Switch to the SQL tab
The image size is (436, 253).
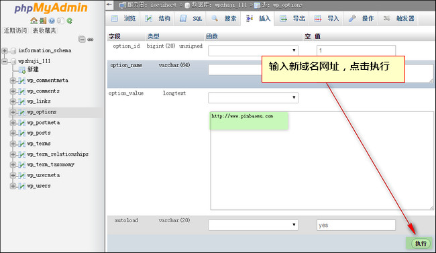click(191, 19)
